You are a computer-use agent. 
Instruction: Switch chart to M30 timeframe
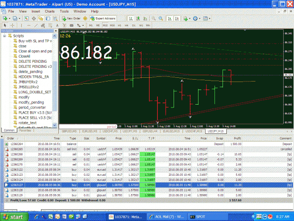point(112,25)
